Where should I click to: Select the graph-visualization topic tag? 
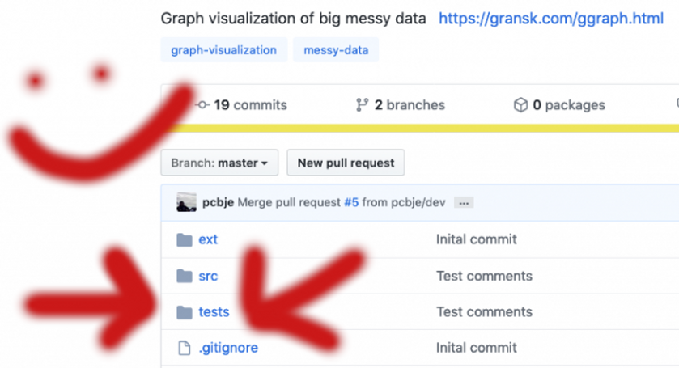224,50
